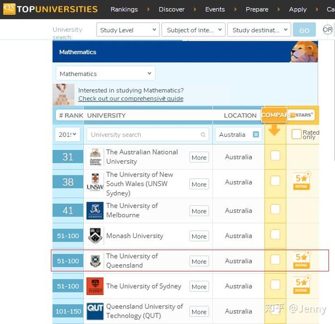335x324 pixels.
Task: Click UNSW's 5 star rating badge
Action: [x=301, y=181]
